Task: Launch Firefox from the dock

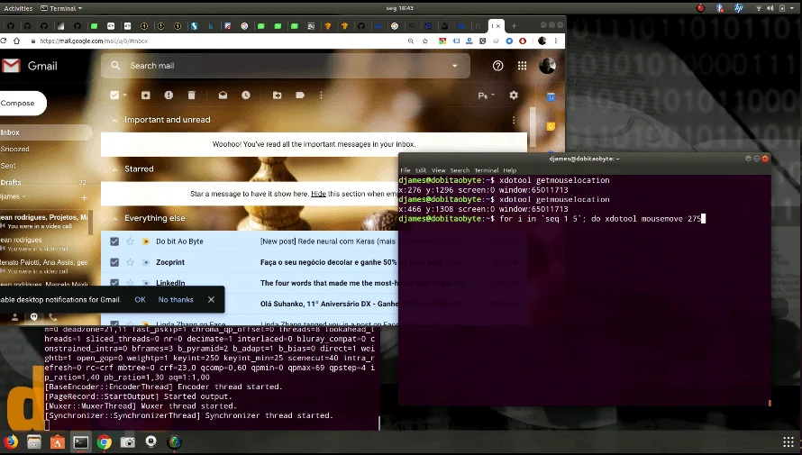Action: tap(10, 441)
